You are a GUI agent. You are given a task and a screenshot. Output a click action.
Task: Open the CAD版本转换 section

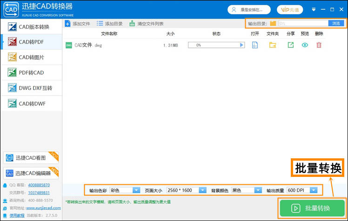pos(31,27)
